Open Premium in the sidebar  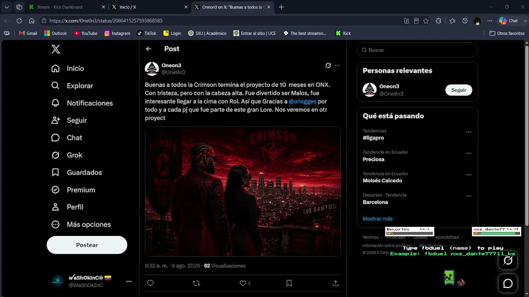coord(73,190)
